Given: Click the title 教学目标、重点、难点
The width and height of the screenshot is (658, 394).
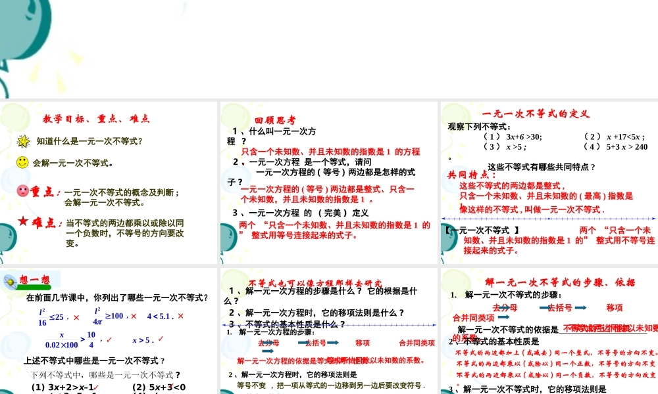Looking at the screenshot, I should [97, 118].
